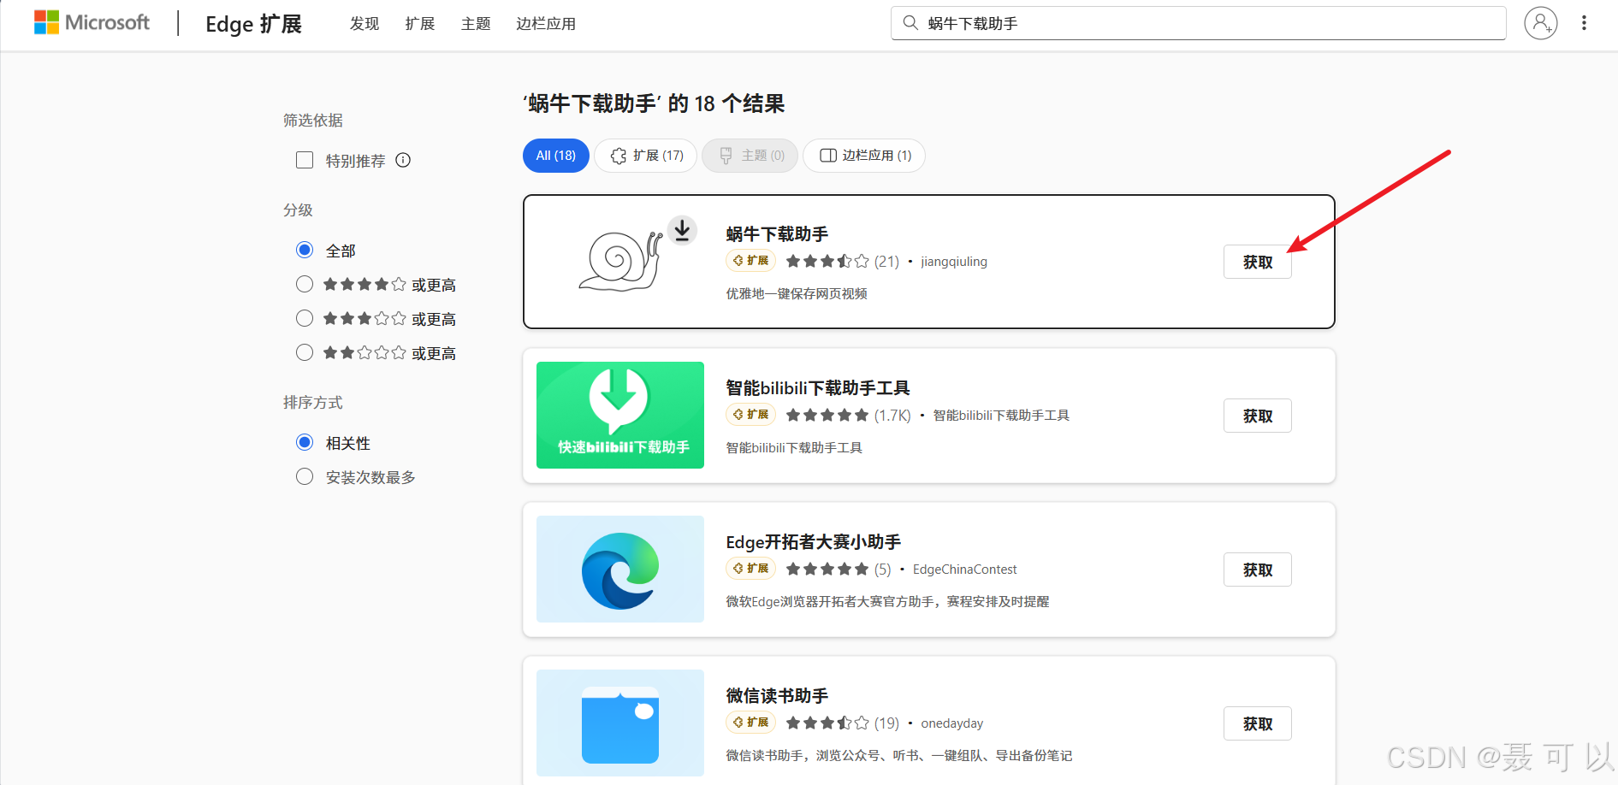This screenshot has height=785, width=1618.
Task: Open 扩展 in the top navigation
Action: tap(420, 24)
